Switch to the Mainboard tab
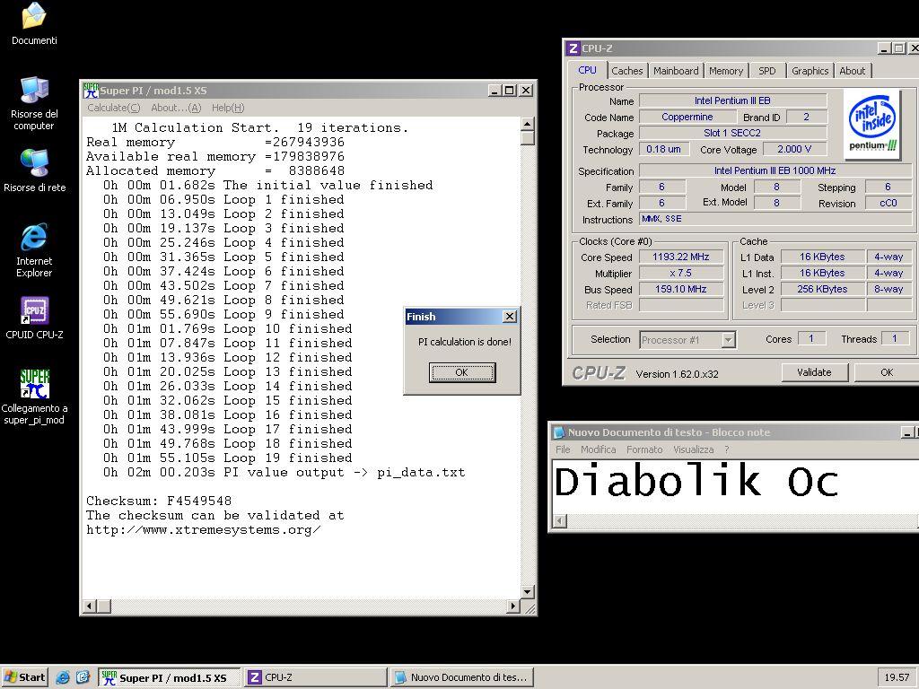 tap(676, 71)
